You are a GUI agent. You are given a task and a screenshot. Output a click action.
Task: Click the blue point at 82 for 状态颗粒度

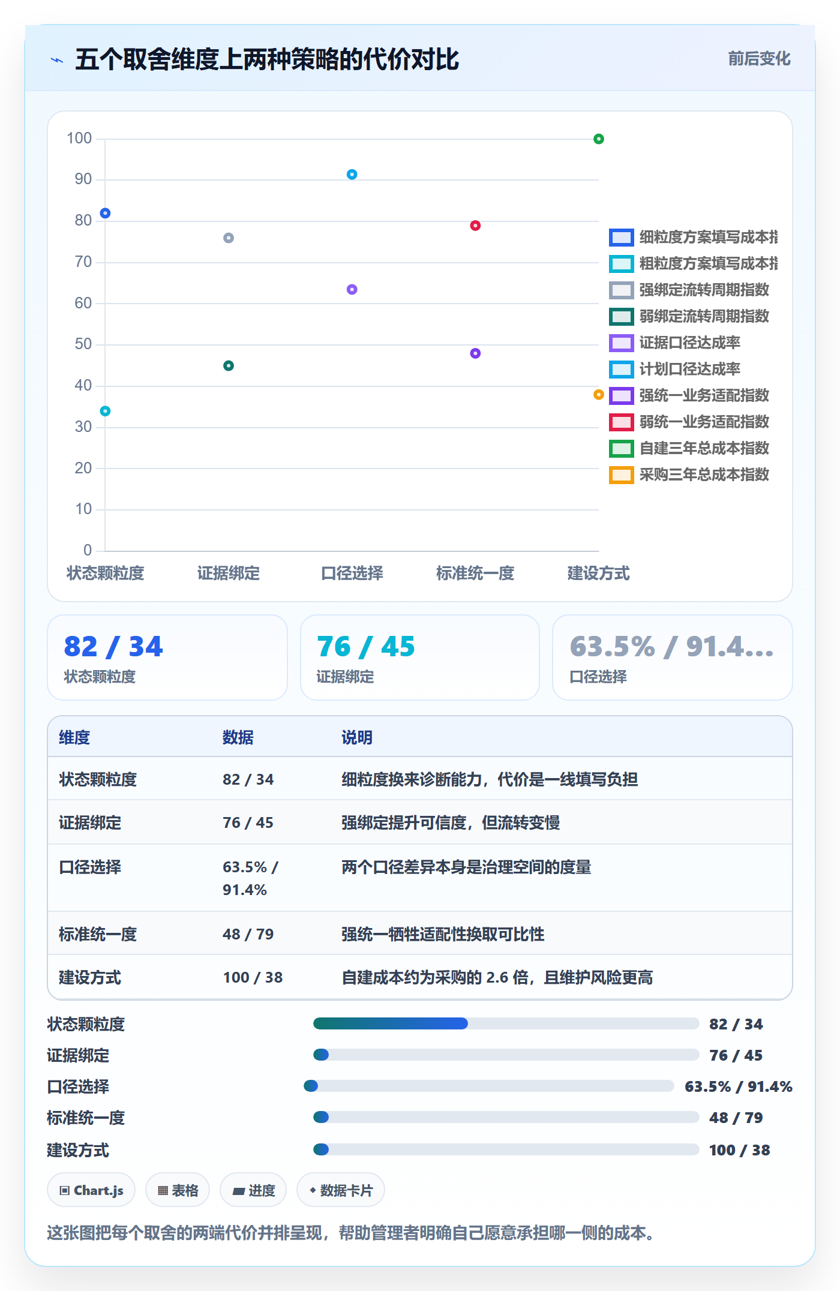105,213
